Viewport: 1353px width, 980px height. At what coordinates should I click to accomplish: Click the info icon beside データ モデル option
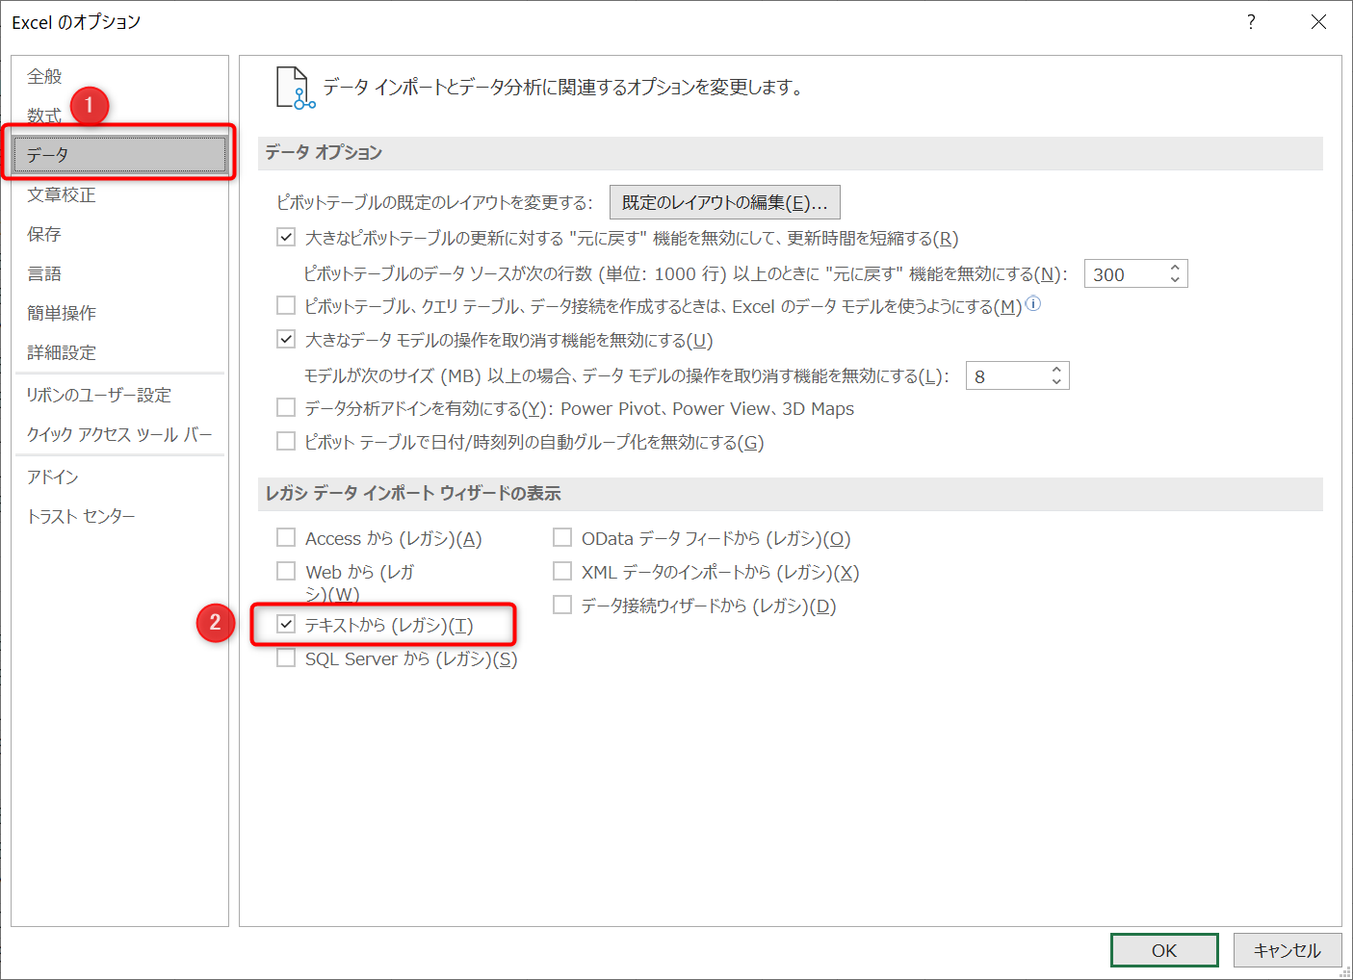click(1033, 303)
